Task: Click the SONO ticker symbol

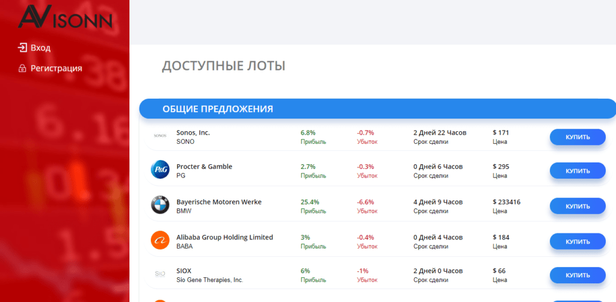Action: pos(185,142)
